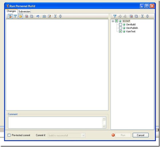
Task: Click inside the Comment text box
Action: (x=55, y=122)
